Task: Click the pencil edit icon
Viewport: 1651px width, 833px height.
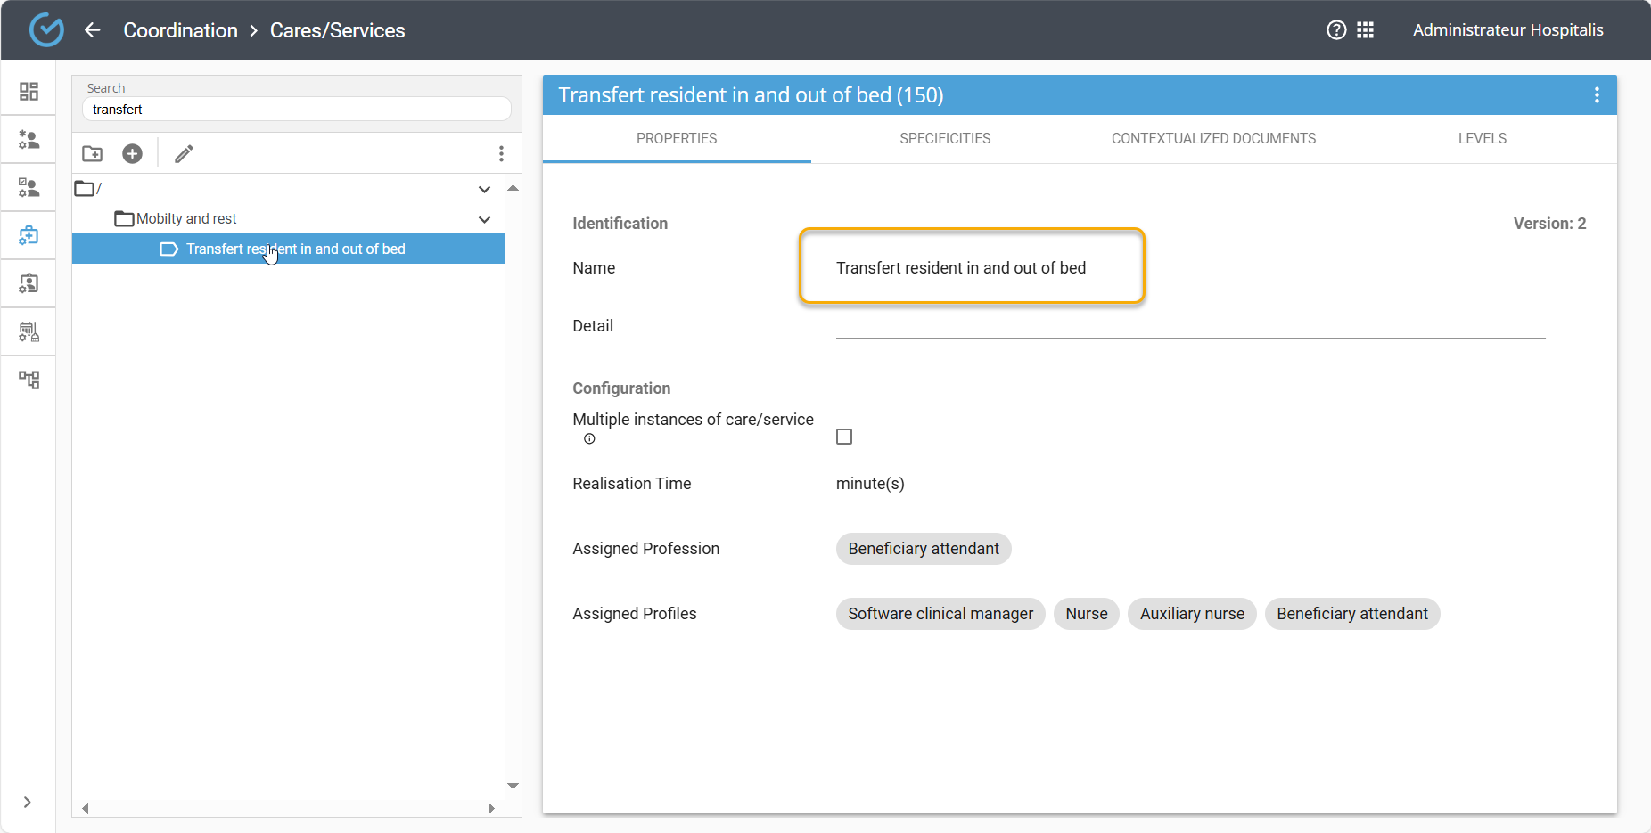Action: [x=184, y=154]
